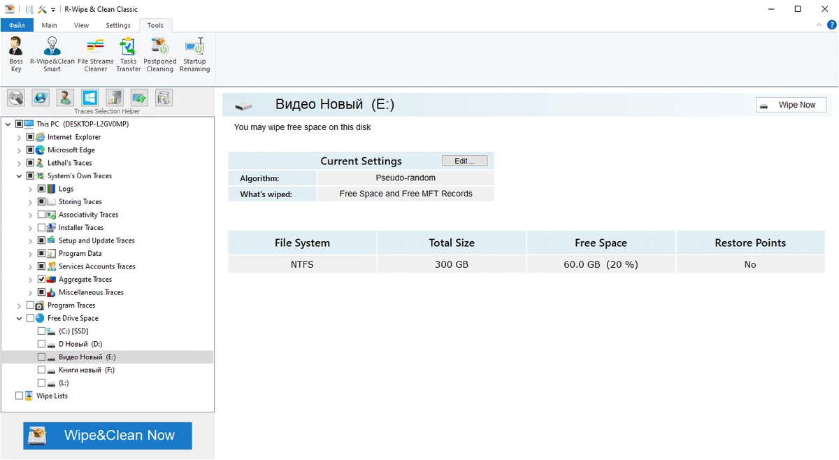Tick the Видео Новый (E:) checkbox
This screenshot has height=460, width=839.
coord(41,357)
